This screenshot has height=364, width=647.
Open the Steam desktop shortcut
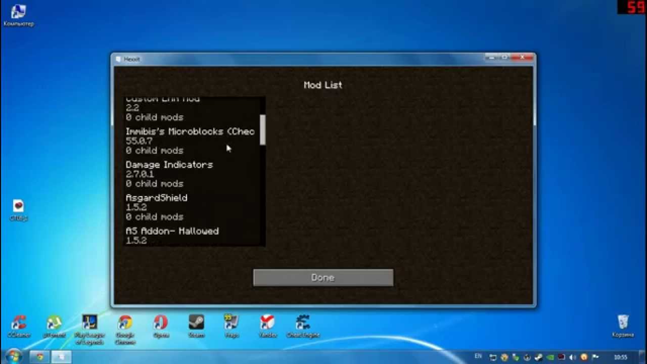point(196,327)
